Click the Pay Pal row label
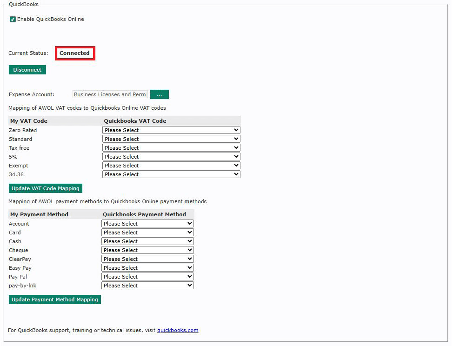Image resolution: width=453 pixels, height=346 pixels. click(x=18, y=277)
